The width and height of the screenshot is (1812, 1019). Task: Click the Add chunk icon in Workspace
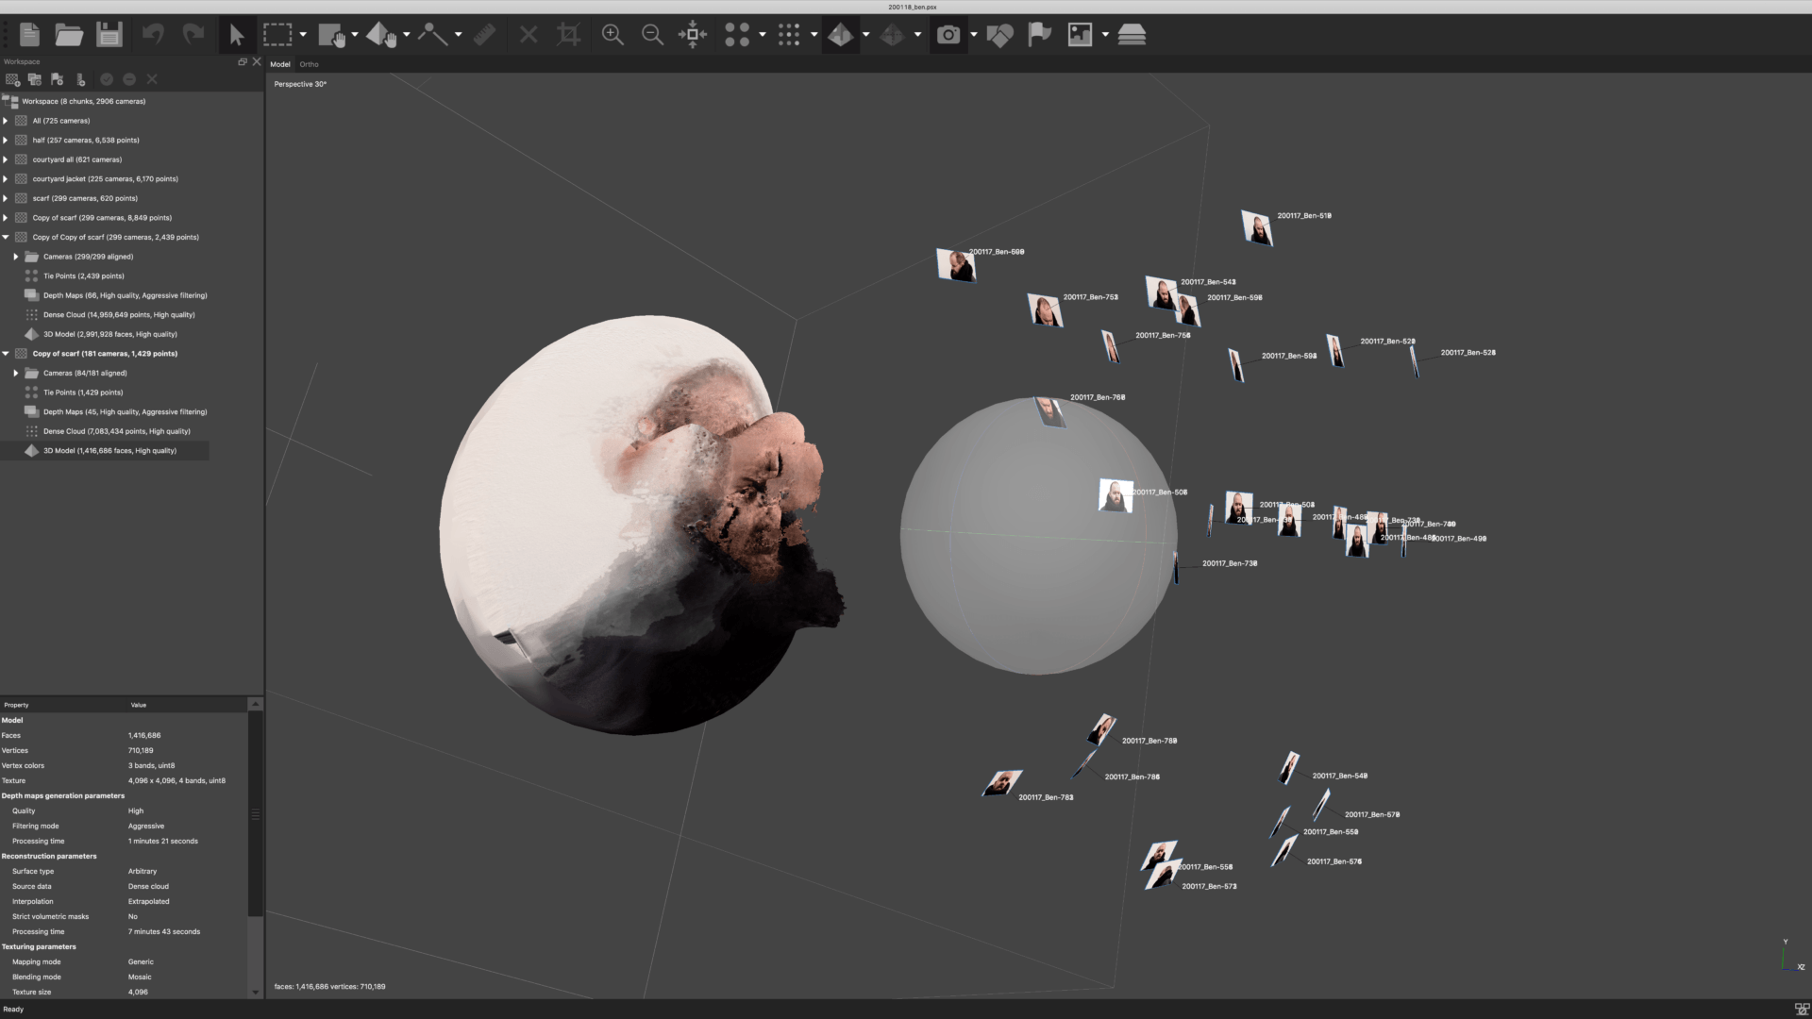click(12, 80)
